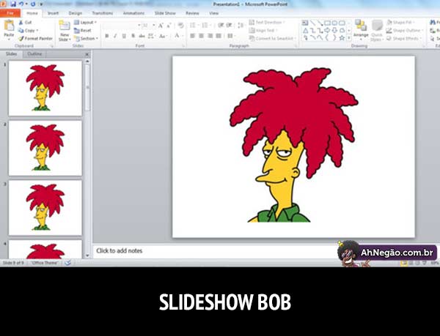Open the Transitions tab
This screenshot has width=440, height=336.
[x=103, y=13]
